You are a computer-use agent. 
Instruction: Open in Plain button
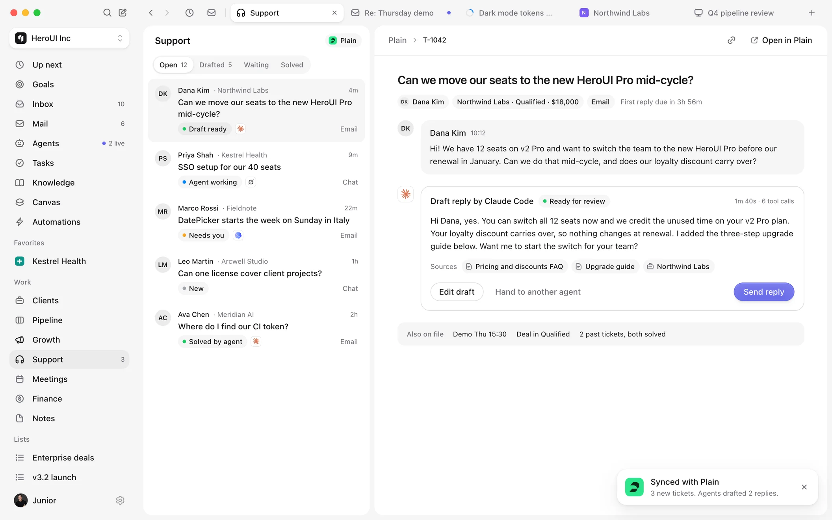click(x=781, y=40)
